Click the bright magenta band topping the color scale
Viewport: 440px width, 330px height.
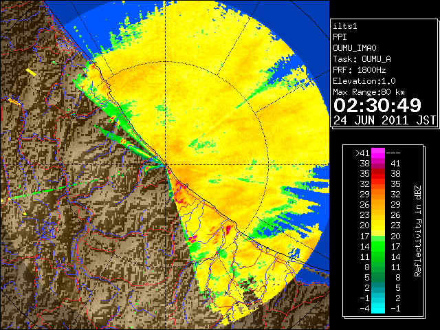point(378,153)
